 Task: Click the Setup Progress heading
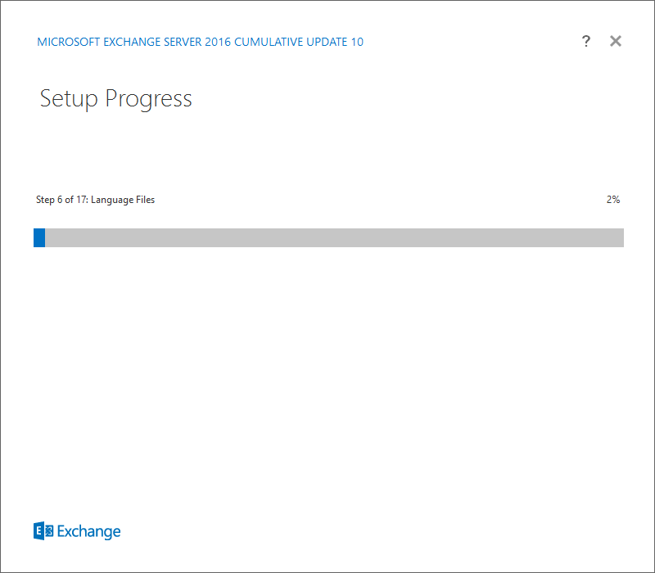click(x=115, y=99)
